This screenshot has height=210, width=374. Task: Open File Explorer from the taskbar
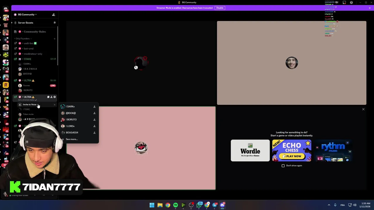160,205
